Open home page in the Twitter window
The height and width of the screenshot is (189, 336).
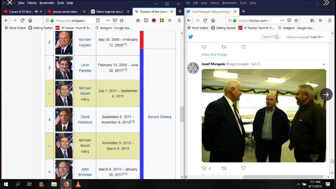pos(213,21)
